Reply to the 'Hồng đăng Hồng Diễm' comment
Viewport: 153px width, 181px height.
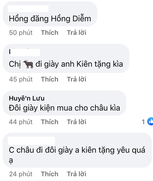(x=76, y=33)
